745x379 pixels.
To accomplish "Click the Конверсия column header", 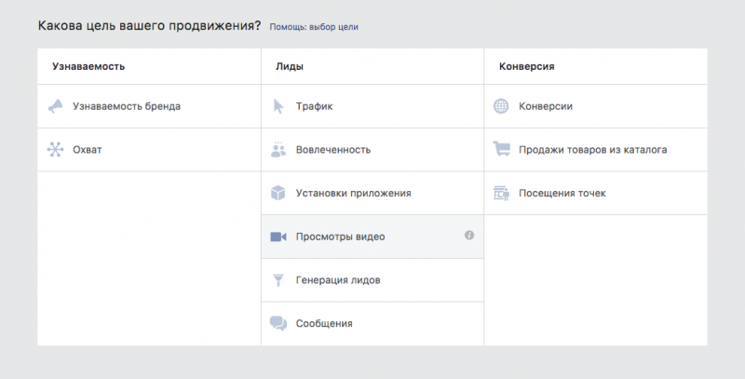I will pos(526,66).
